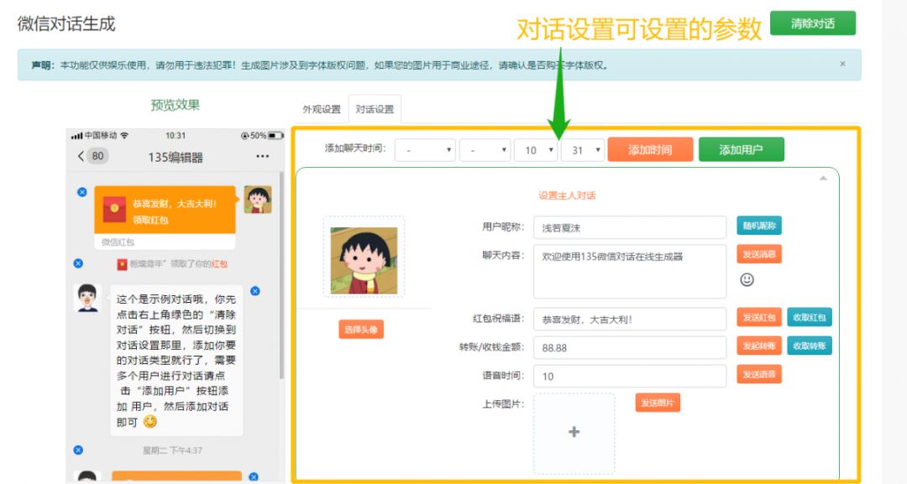Click the 收取转账 button
Viewport: 907px width, 484px height.
tap(810, 346)
